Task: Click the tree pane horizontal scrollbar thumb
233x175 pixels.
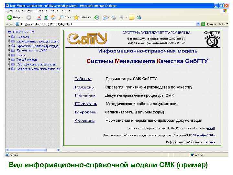Action: (28, 150)
